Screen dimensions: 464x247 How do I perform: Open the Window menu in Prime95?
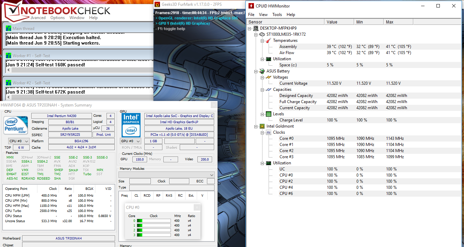coord(77,18)
